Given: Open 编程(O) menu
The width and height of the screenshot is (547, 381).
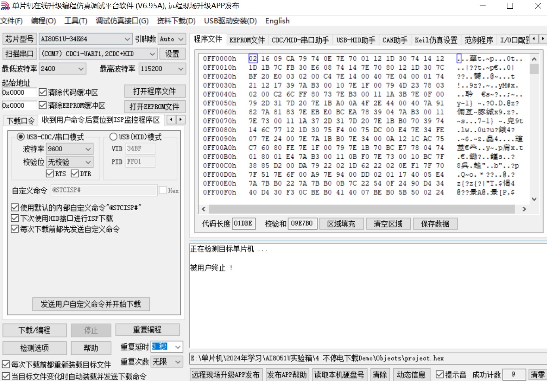Looking at the screenshot, I should (43, 21).
